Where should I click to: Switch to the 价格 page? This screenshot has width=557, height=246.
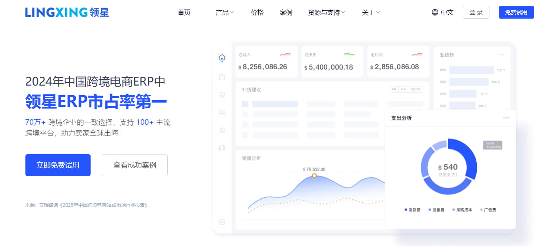[257, 12]
